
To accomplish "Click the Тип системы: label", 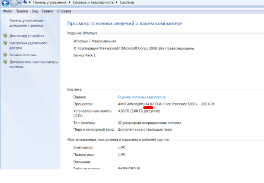I will (84, 123).
